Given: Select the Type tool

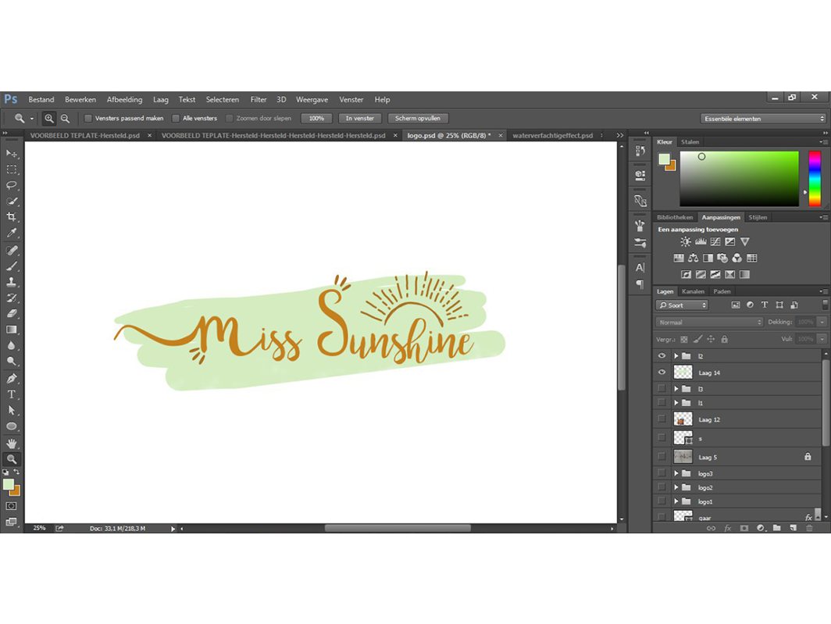Looking at the screenshot, I should click(x=12, y=394).
